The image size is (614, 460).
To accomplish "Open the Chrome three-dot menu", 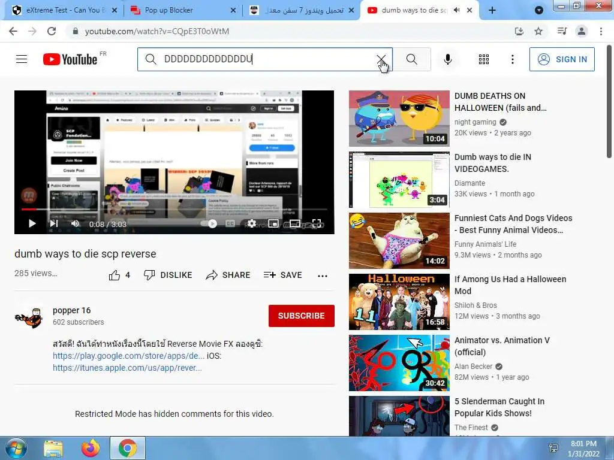I will [x=601, y=31].
